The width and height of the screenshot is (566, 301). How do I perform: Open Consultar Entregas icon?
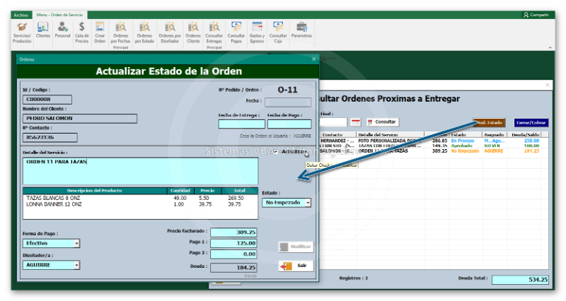click(214, 33)
